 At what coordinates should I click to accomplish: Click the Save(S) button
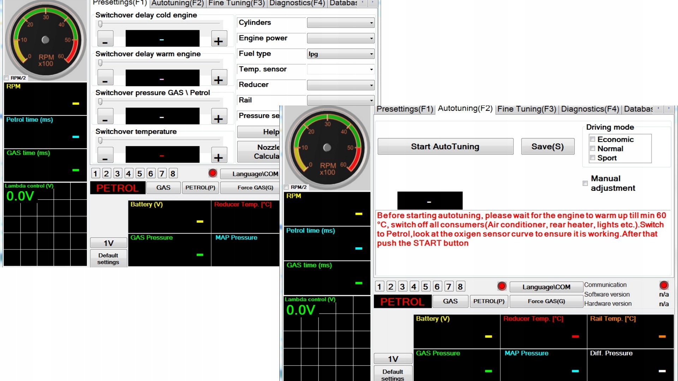click(547, 147)
